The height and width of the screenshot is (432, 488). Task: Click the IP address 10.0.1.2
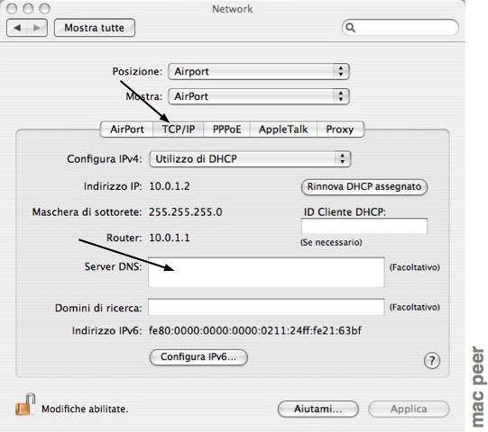click(170, 186)
